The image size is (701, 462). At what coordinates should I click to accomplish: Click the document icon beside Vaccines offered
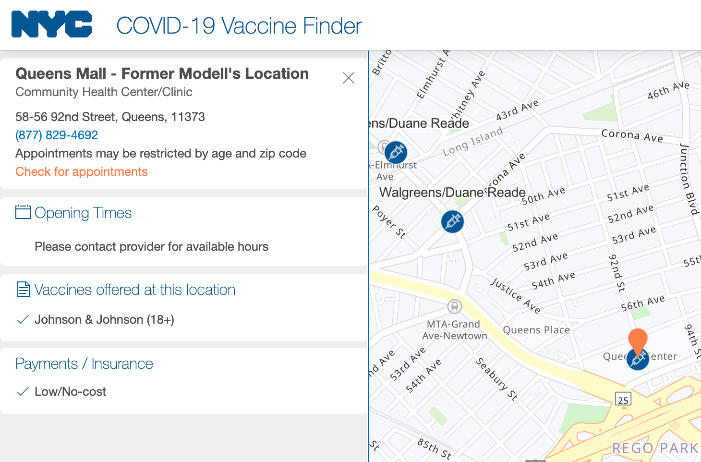point(23,289)
